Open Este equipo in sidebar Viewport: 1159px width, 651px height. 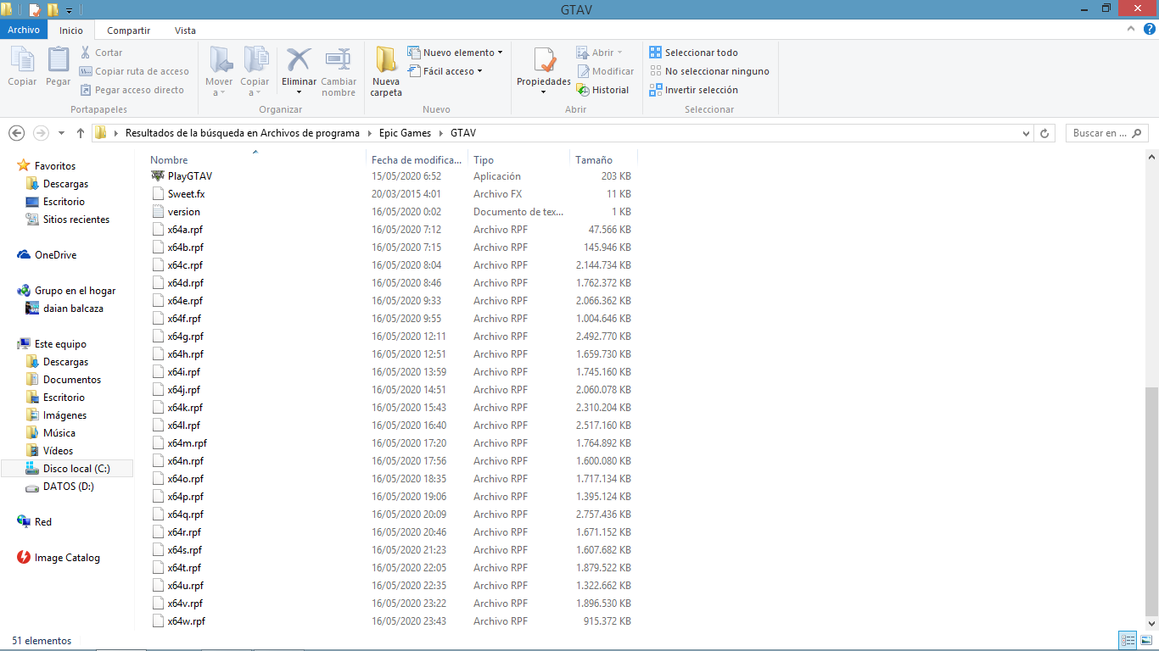60,344
